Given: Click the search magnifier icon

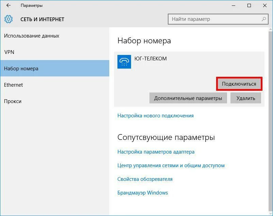Looking at the screenshot, I should click(264, 19).
